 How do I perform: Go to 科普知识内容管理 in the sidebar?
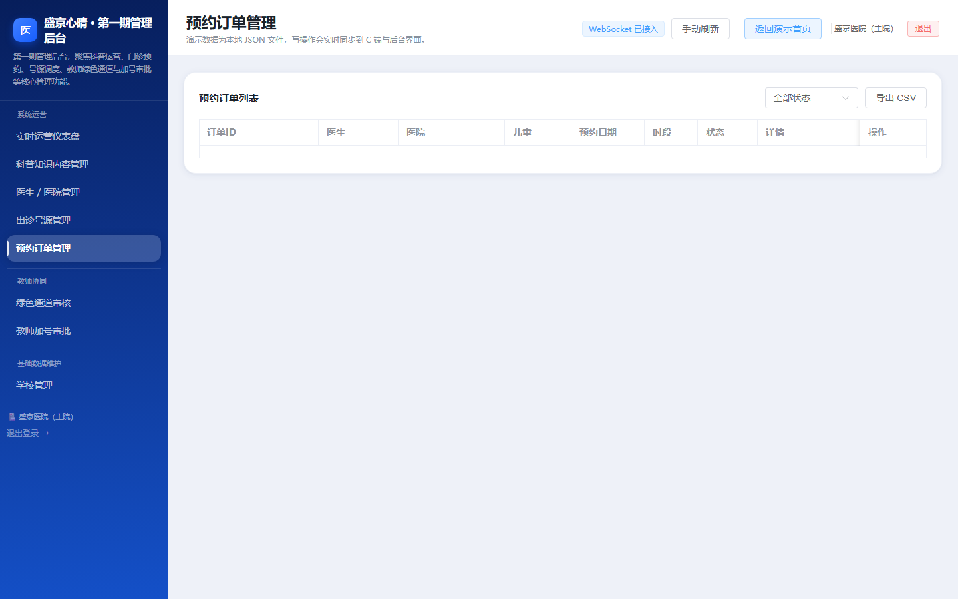(x=84, y=164)
